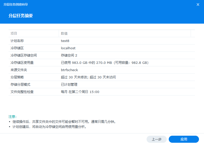The height and width of the screenshot is (145, 204).
Task: Select the 冷存储区使用量 label cell
Action: click(x=22, y=63)
